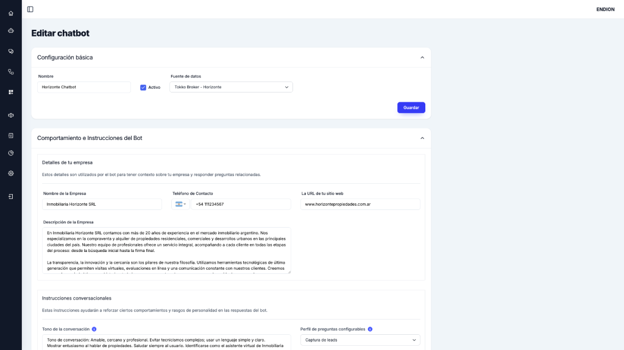Screen dimensions: 624x350
Task: Click the Nombre de la Empresa field
Action: 102,205
